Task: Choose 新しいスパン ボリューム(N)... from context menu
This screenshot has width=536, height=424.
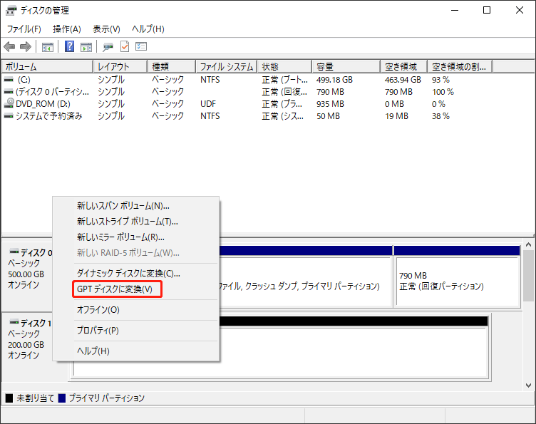Action: [x=136, y=206]
